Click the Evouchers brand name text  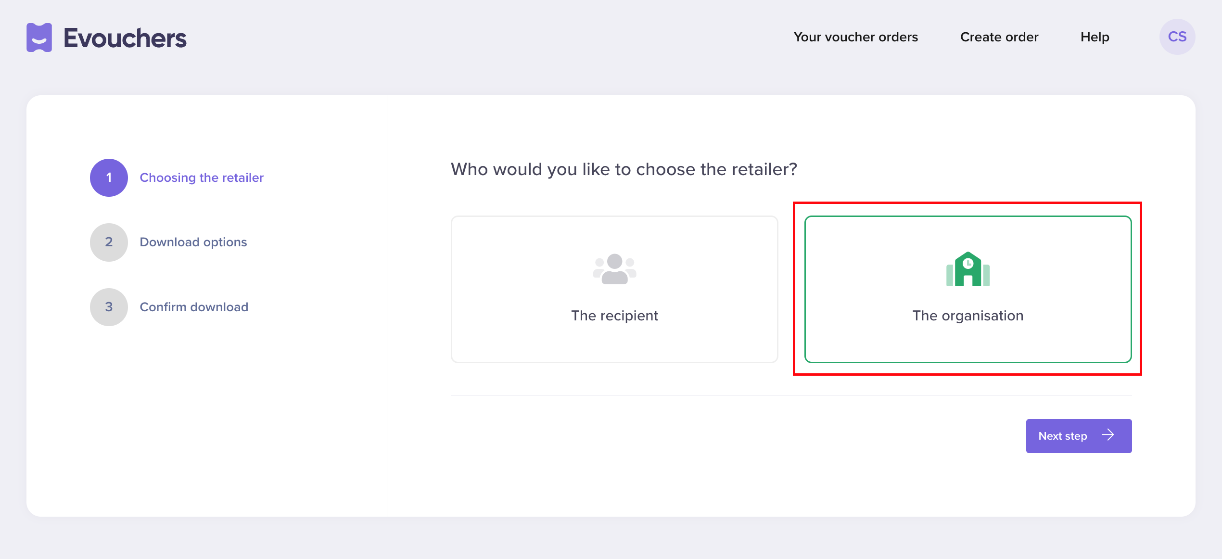pos(125,38)
